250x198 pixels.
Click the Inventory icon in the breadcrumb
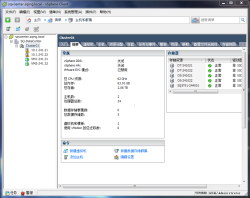[x=50, y=20]
